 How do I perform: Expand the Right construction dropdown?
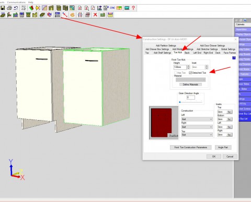tap(197, 127)
